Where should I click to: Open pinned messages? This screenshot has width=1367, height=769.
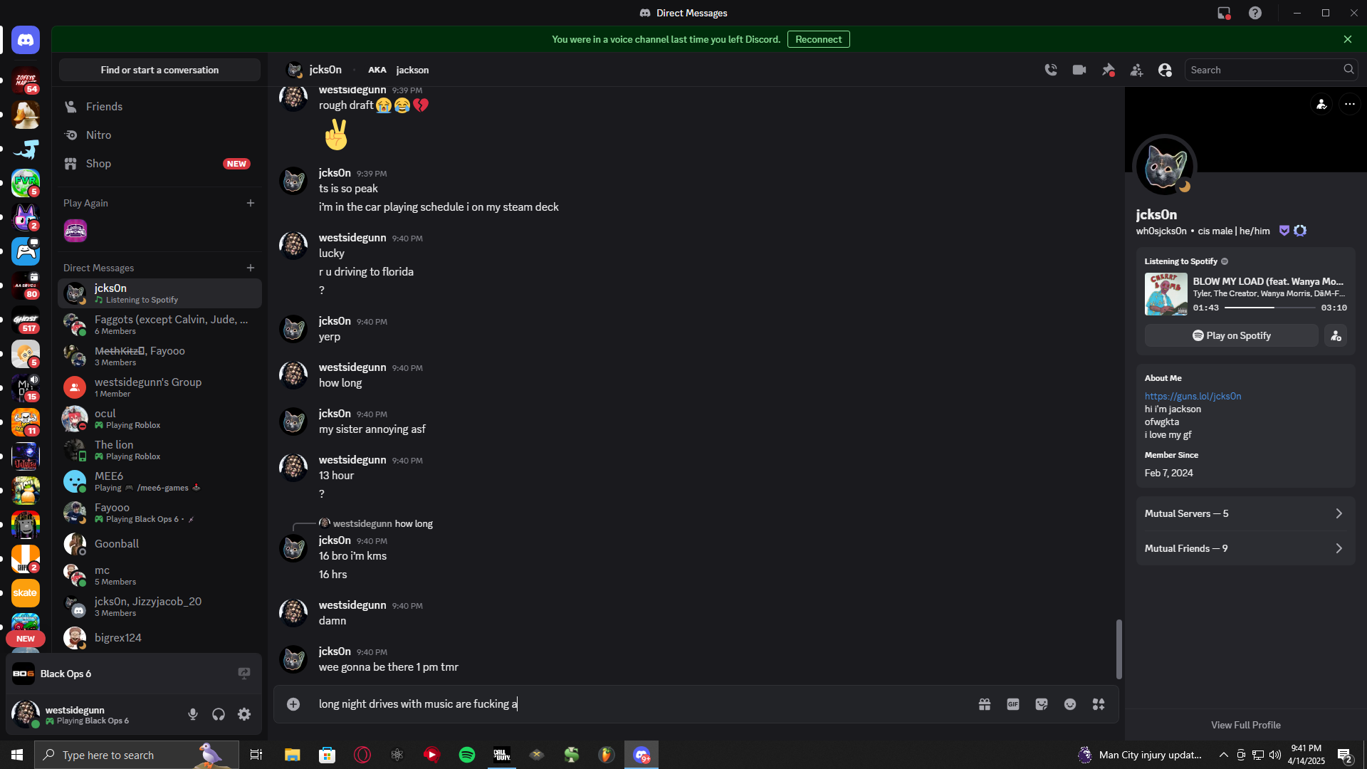click(x=1108, y=70)
